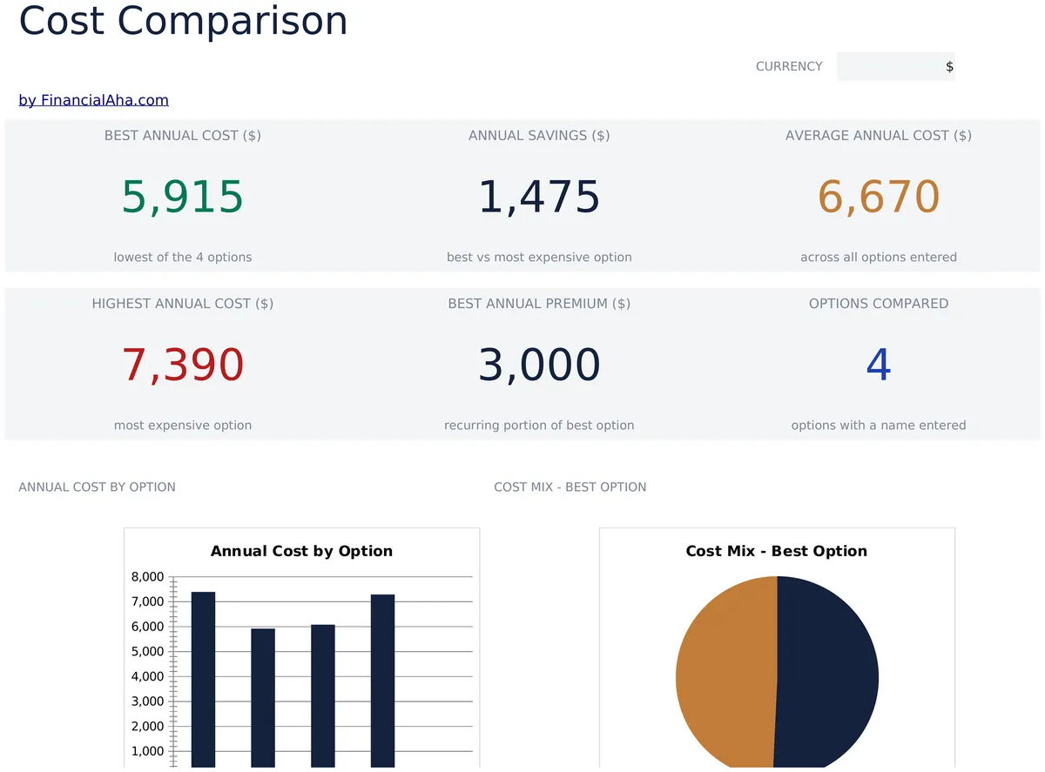
Task: Click the second, shortest bar in the bar chart
Action: point(263,698)
